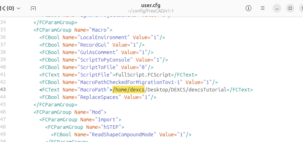
Task: Click /Desktop/DEXCS/dexcsTutorial path text
Action: pos(185,90)
